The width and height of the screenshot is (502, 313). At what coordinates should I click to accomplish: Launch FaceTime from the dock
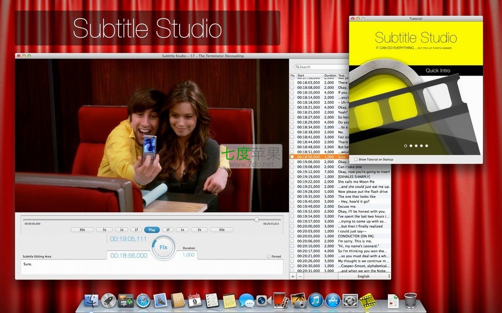click(x=264, y=300)
